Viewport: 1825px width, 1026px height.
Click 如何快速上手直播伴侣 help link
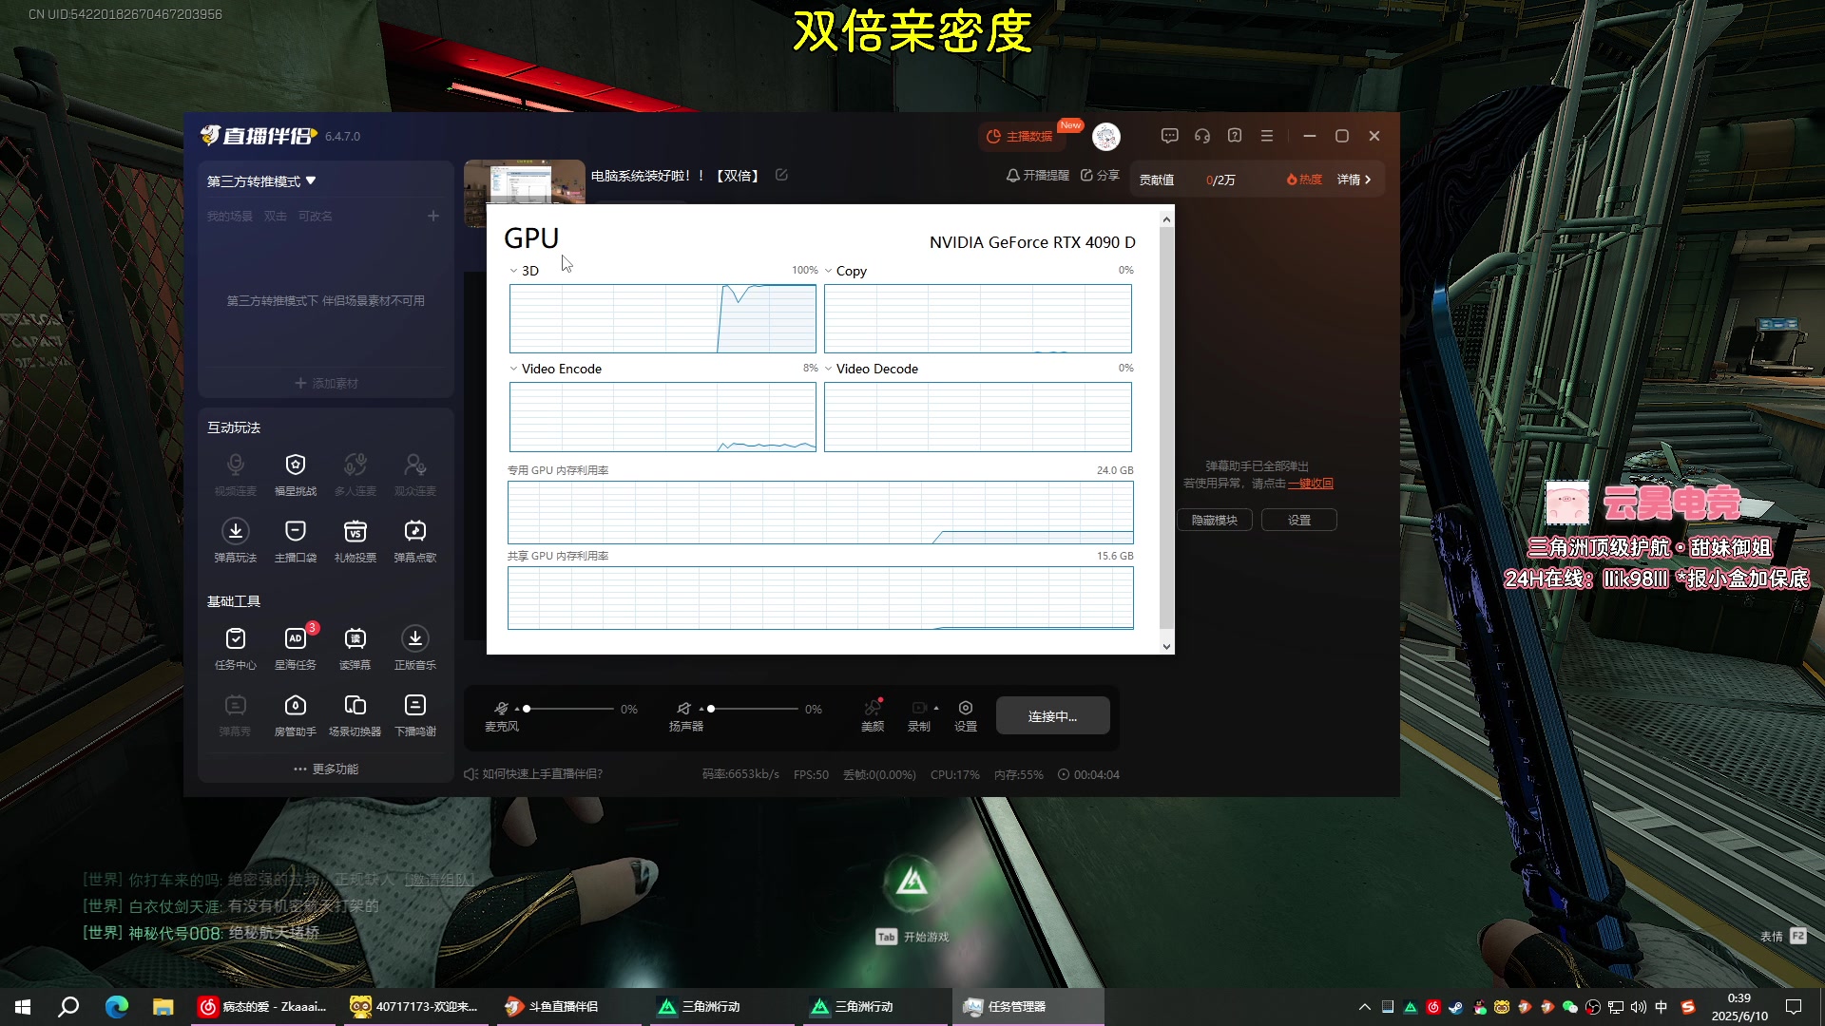coord(533,774)
